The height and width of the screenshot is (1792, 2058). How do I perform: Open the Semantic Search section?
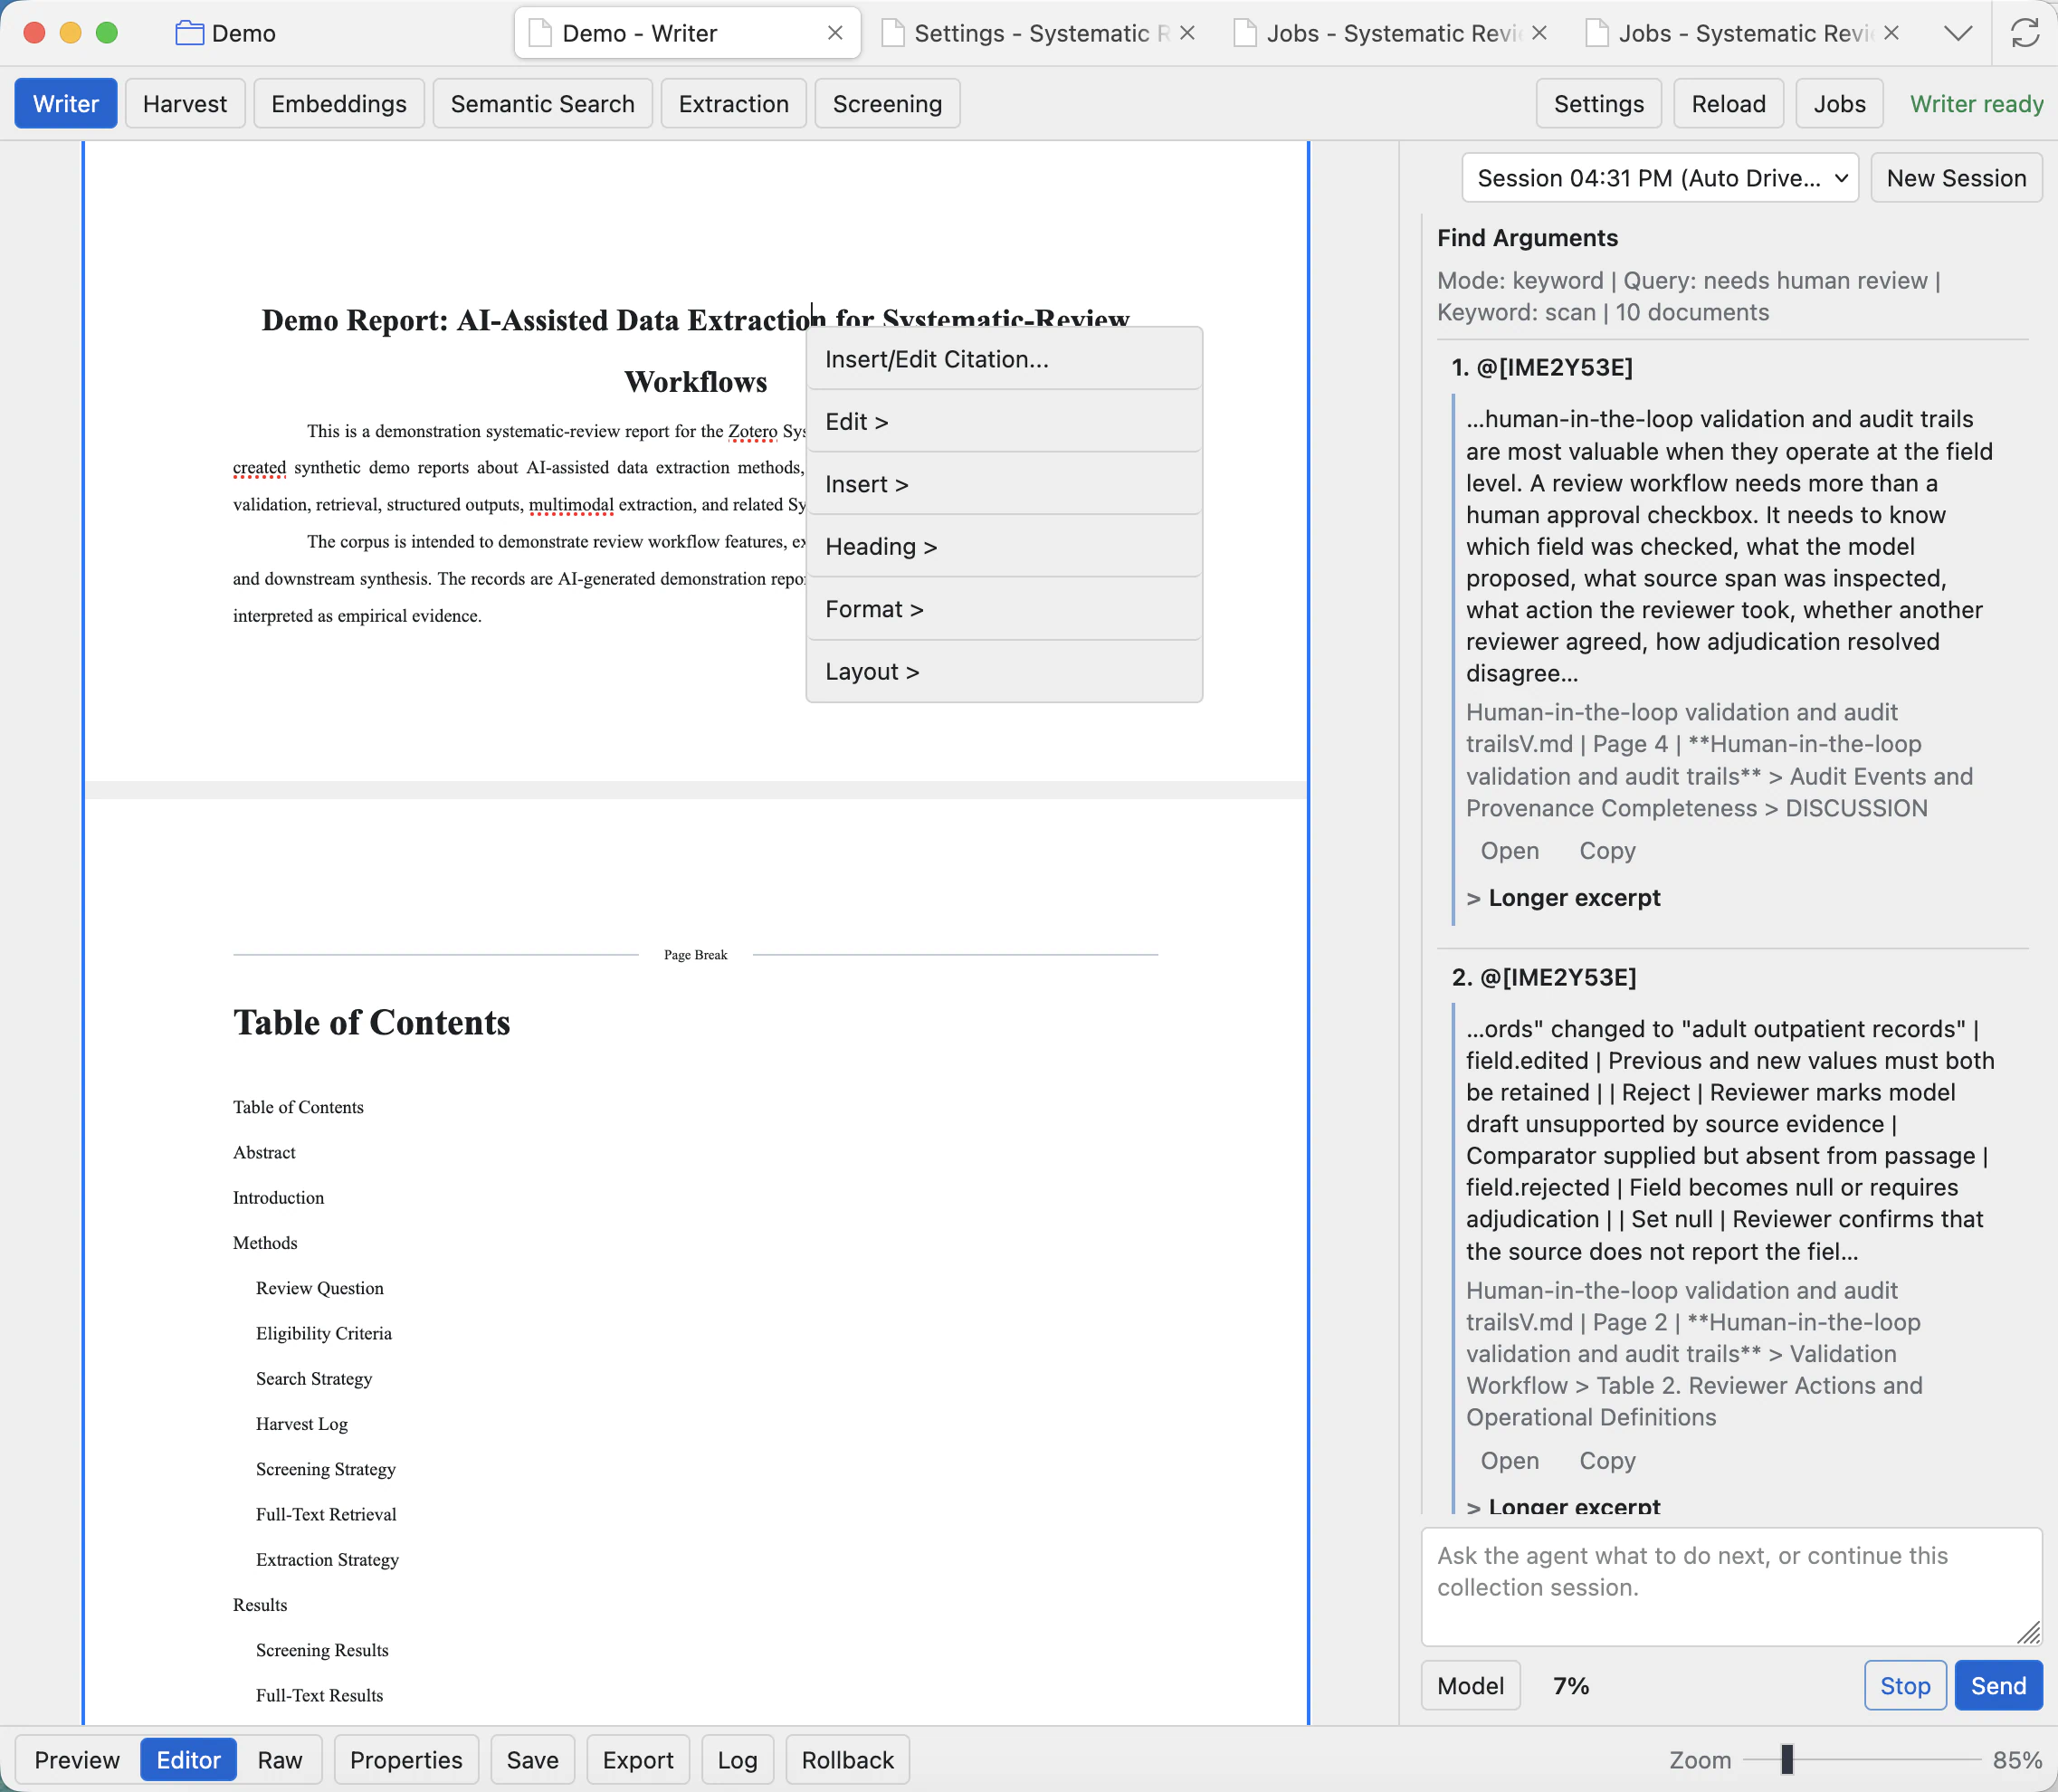pos(542,104)
